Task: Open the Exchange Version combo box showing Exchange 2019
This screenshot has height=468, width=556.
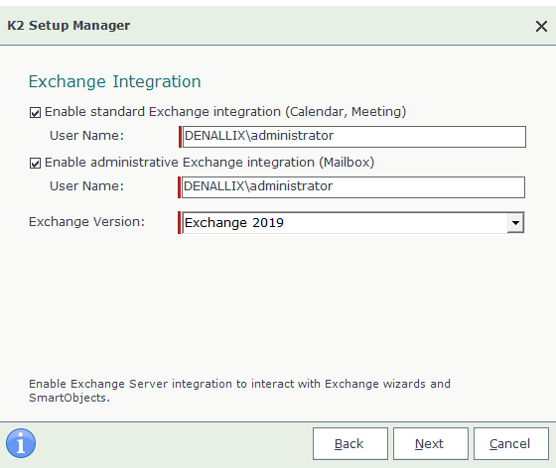Action: [352, 223]
